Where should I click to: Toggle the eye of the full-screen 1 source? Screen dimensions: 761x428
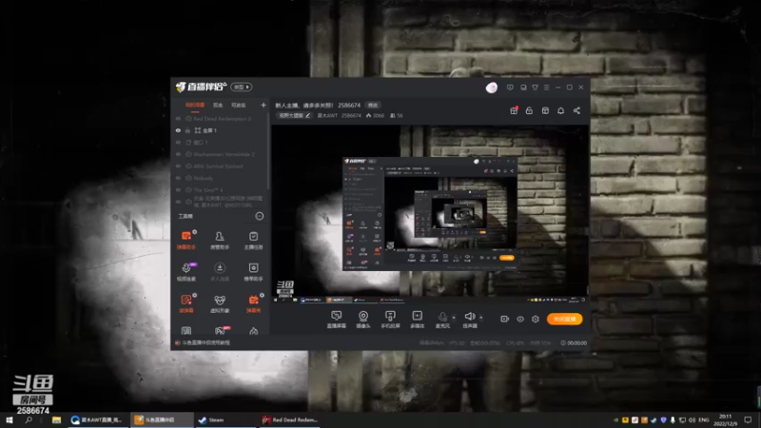[x=178, y=130]
